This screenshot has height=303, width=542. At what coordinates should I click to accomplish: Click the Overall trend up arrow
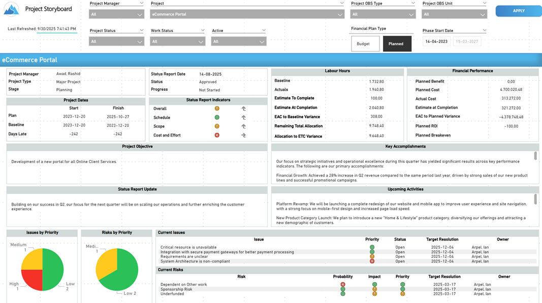click(243, 109)
